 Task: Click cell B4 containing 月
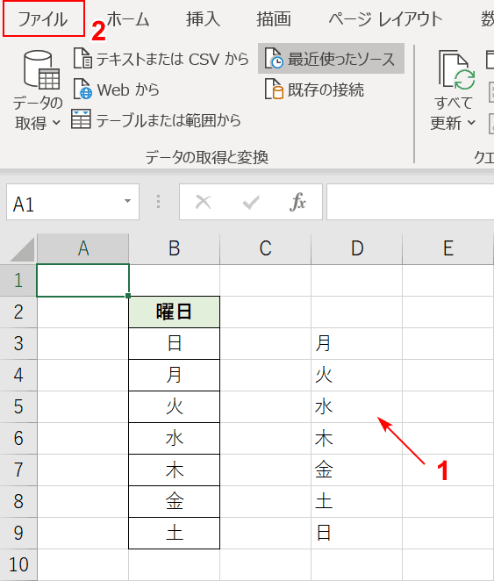tap(174, 375)
